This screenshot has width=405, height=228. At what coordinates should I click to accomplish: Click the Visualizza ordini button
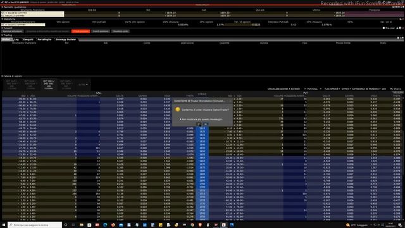click(x=120, y=31)
